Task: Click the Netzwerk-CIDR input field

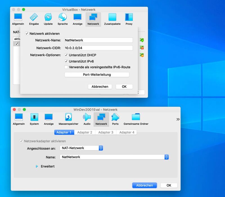Action: point(98,48)
